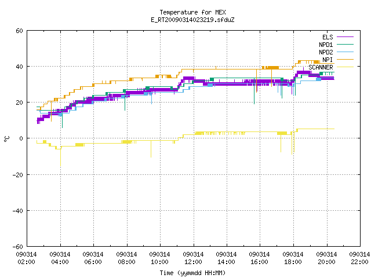Click the x-axis tick label 090314 16:00

pyautogui.click(x=260, y=258)
